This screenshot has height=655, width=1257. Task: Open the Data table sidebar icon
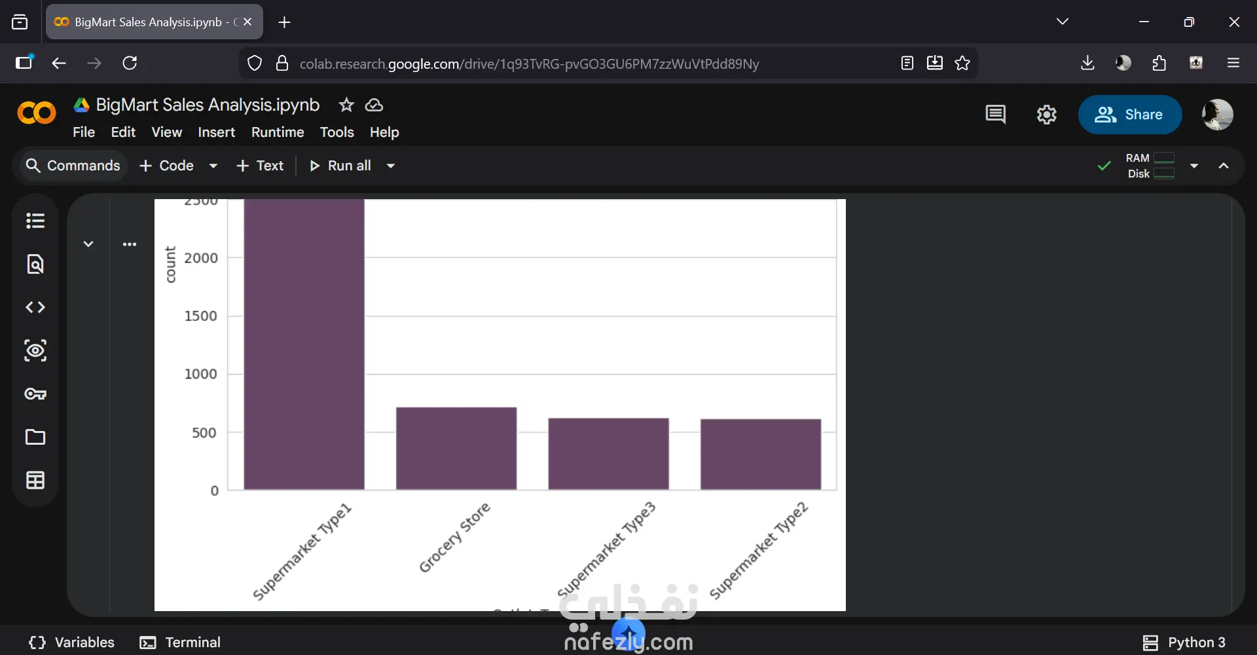(35, 480)
